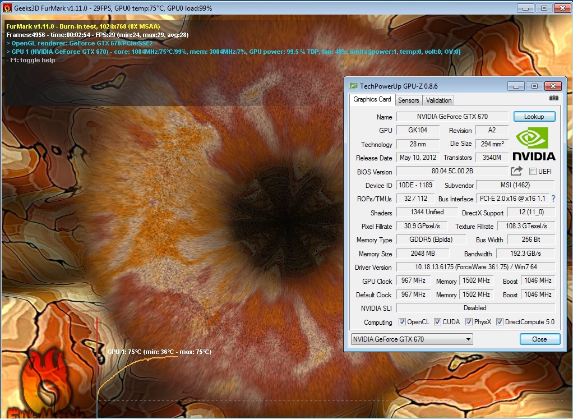Toggle the PhysX checkbox
The width and height of the screenshot is (573, 419).
pyautogui.click(x=469, y=322)
